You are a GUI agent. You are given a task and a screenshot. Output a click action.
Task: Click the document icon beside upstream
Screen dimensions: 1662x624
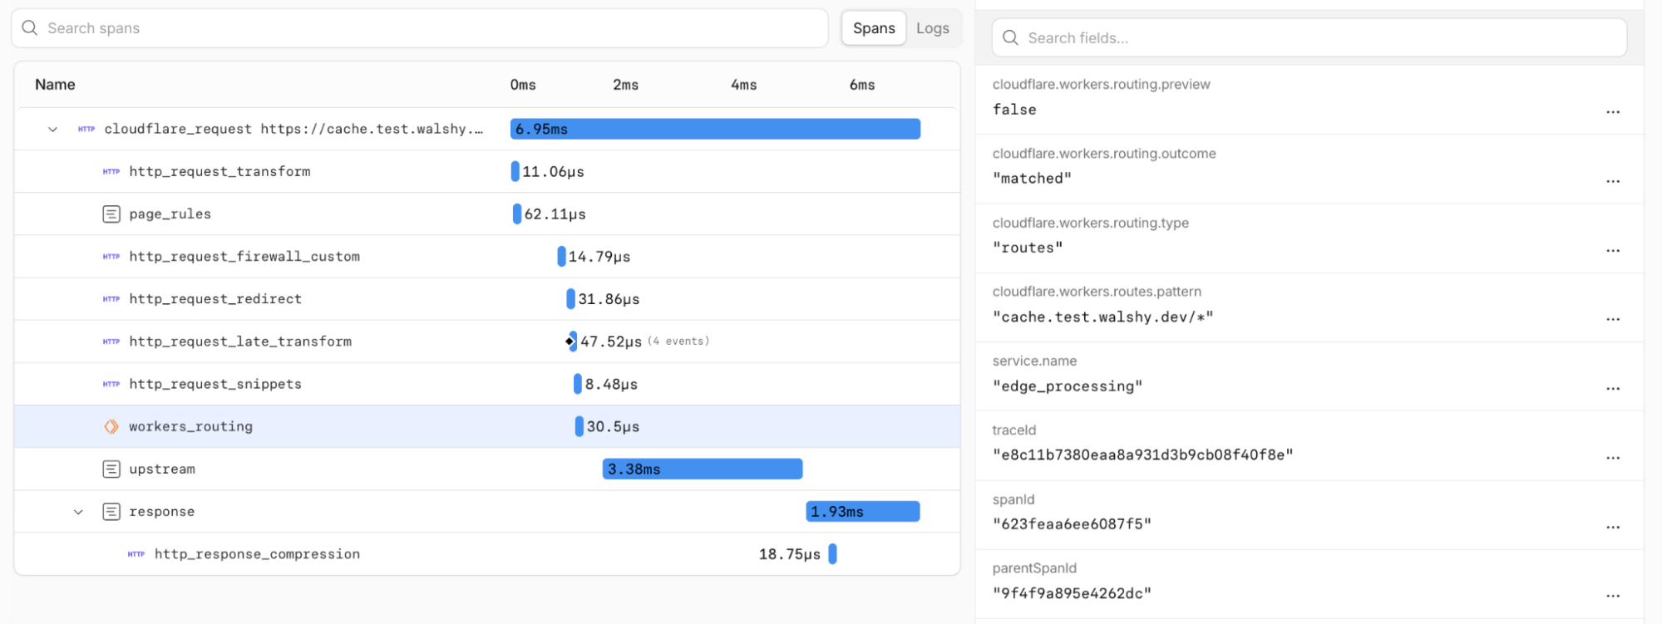[111, 469]
